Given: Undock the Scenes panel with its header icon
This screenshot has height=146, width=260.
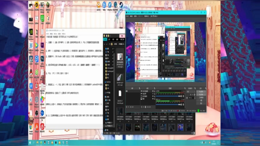Looking at the screenshot, I should click(139, 88).
